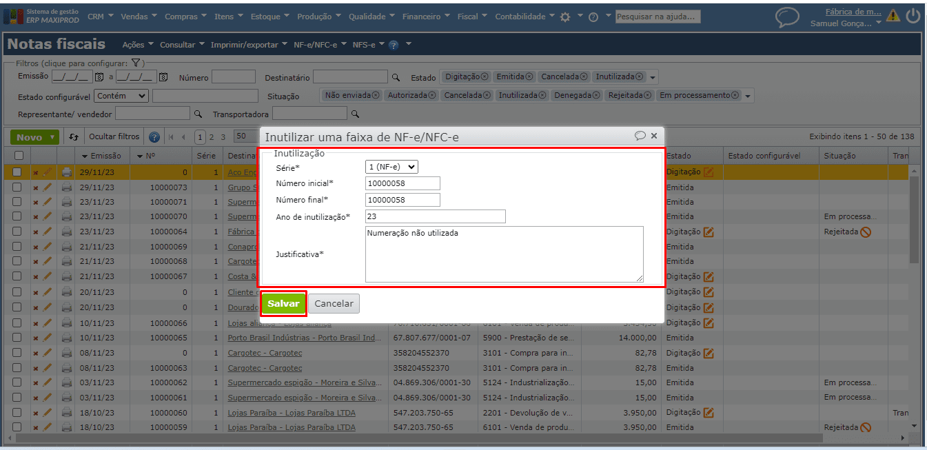Viewport: 927px width, 450px height.
Task: Click the speech bubble icon in dialog title
Action: point(640,136)
